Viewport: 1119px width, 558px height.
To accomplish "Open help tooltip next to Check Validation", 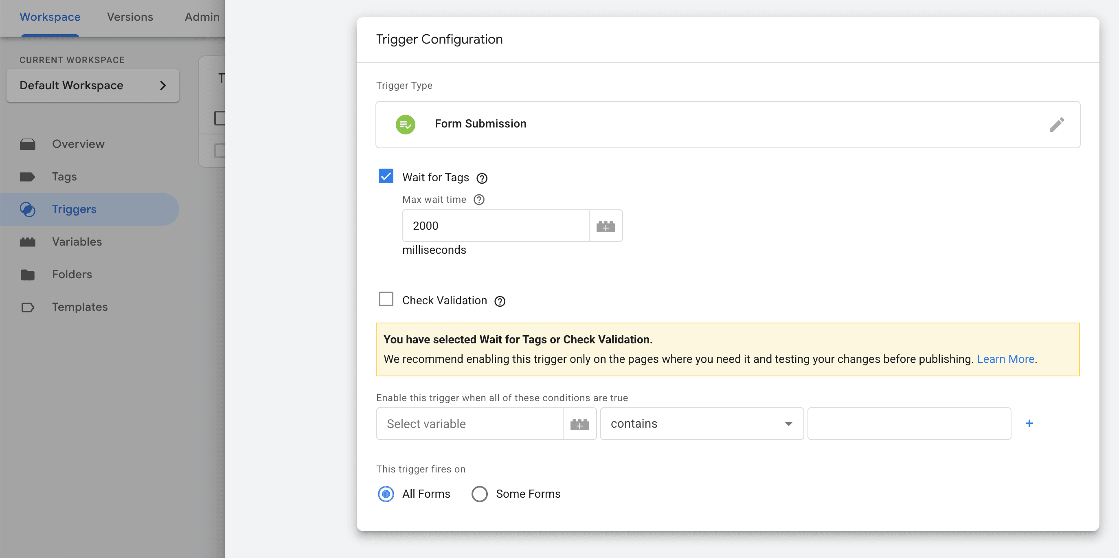I will coord(500,301).
